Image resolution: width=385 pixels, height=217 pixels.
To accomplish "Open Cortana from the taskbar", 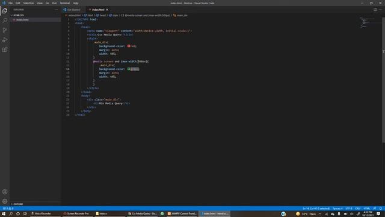I will tap(18, 214).
